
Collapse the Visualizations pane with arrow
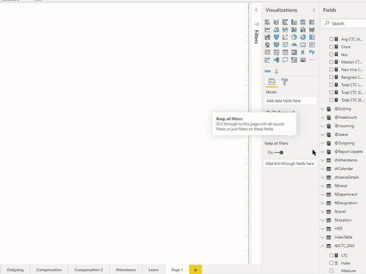[x=314, y=10]
